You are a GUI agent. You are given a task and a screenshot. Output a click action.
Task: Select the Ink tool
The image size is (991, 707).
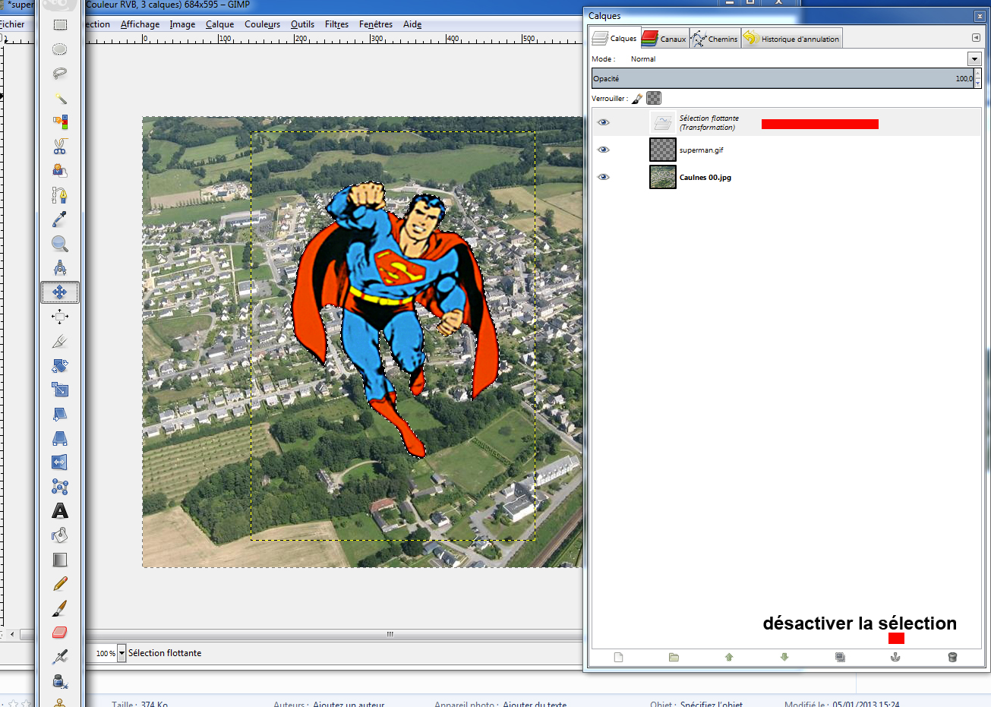pyautogui.click(x=60, y=681)
